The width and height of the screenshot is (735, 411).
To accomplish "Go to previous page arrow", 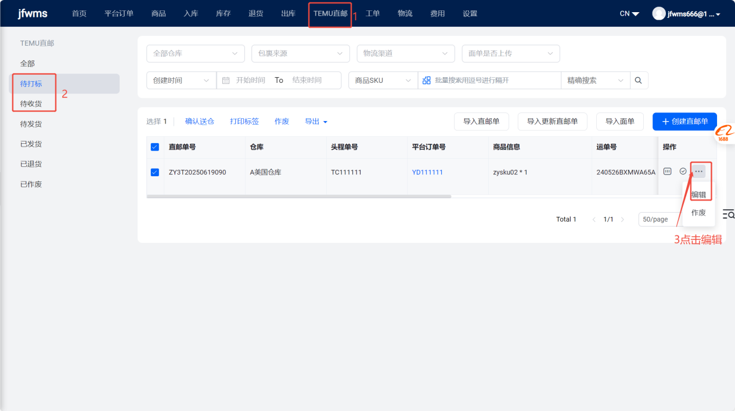I will (593, 220).
